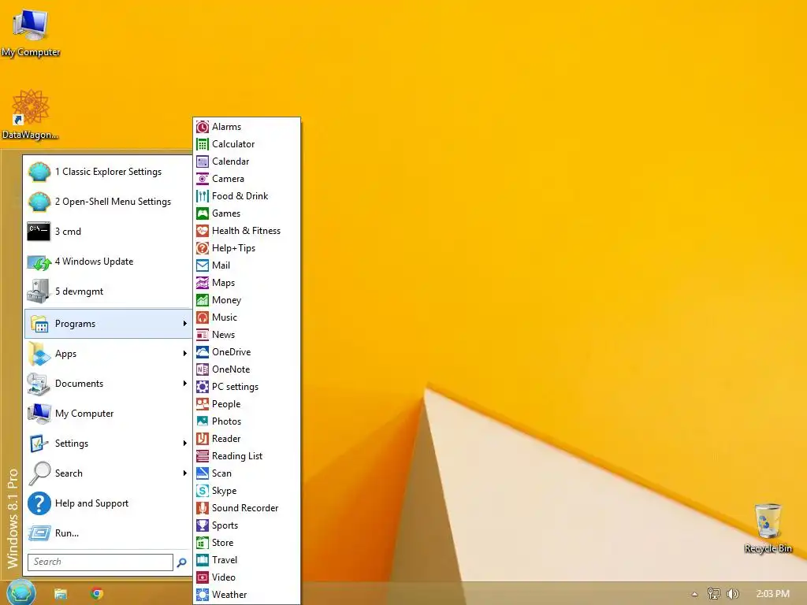Image resolution: width=807 pixels, height=605 pixels.
Task: Select Recycle Bin desktop icon
Action: tap(768, 529)
